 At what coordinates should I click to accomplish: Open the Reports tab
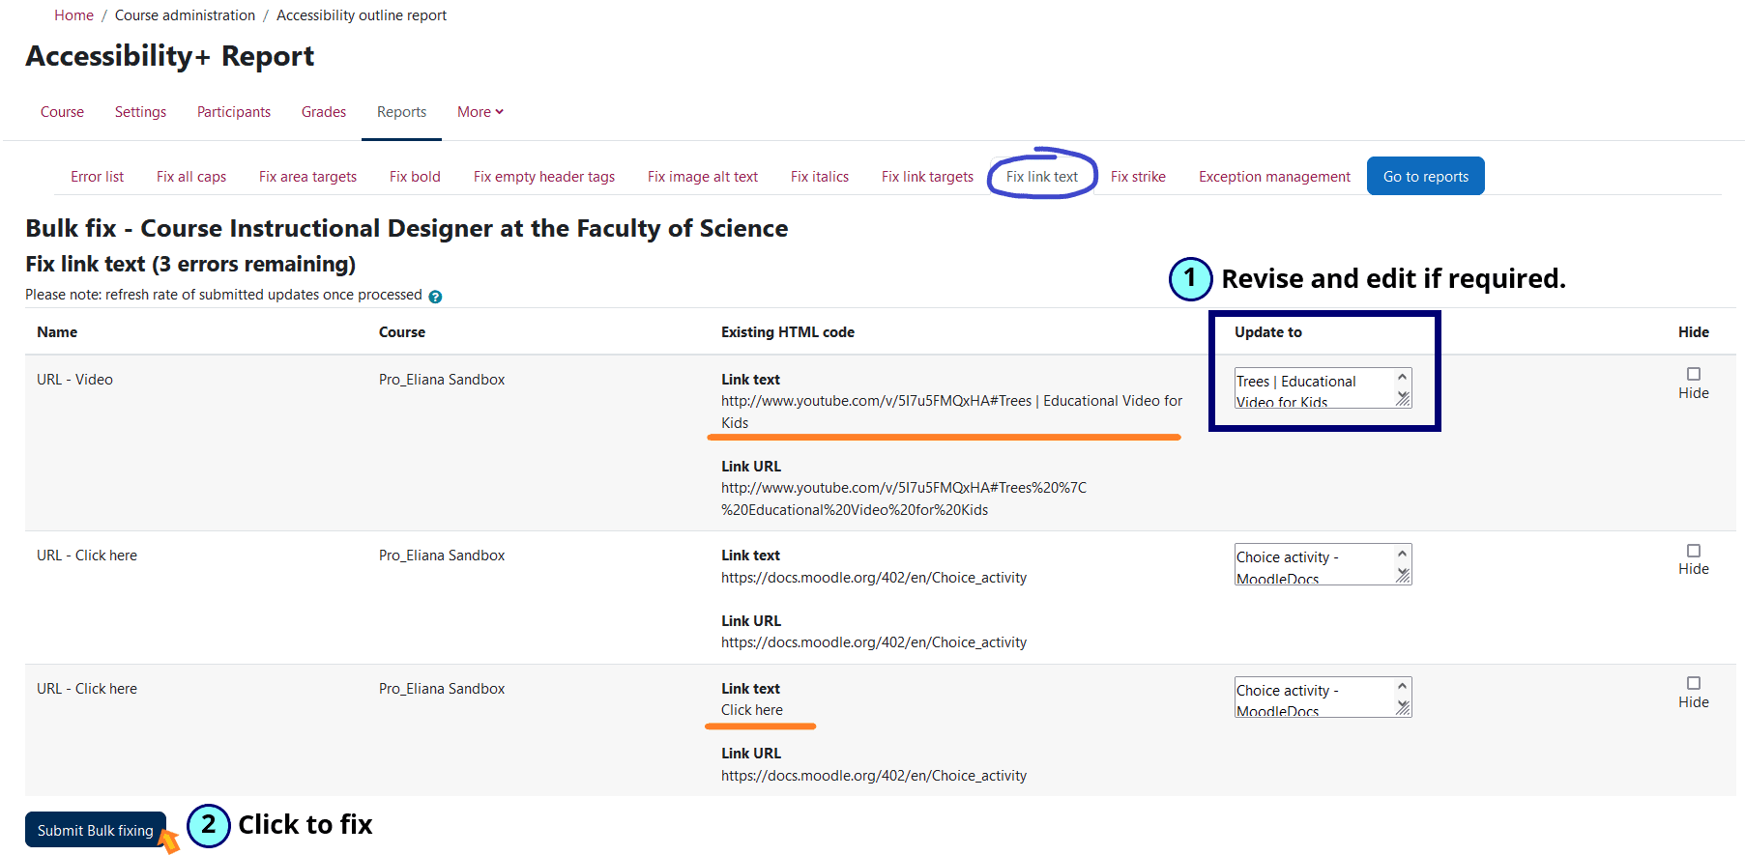pos(401,112)
